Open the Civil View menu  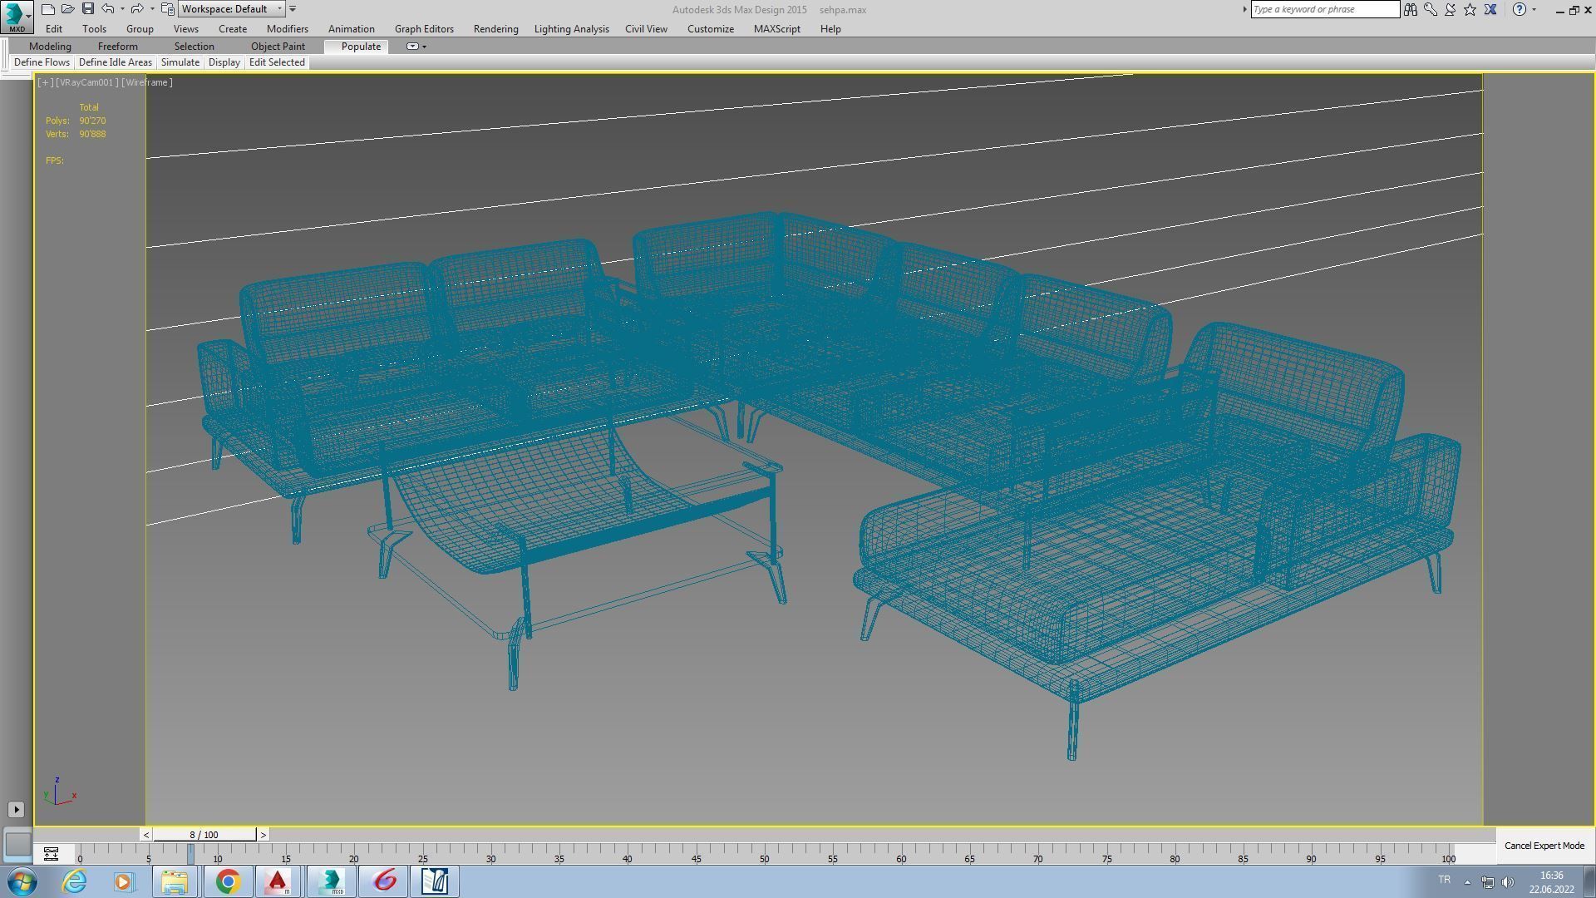(x=646, y=29)
